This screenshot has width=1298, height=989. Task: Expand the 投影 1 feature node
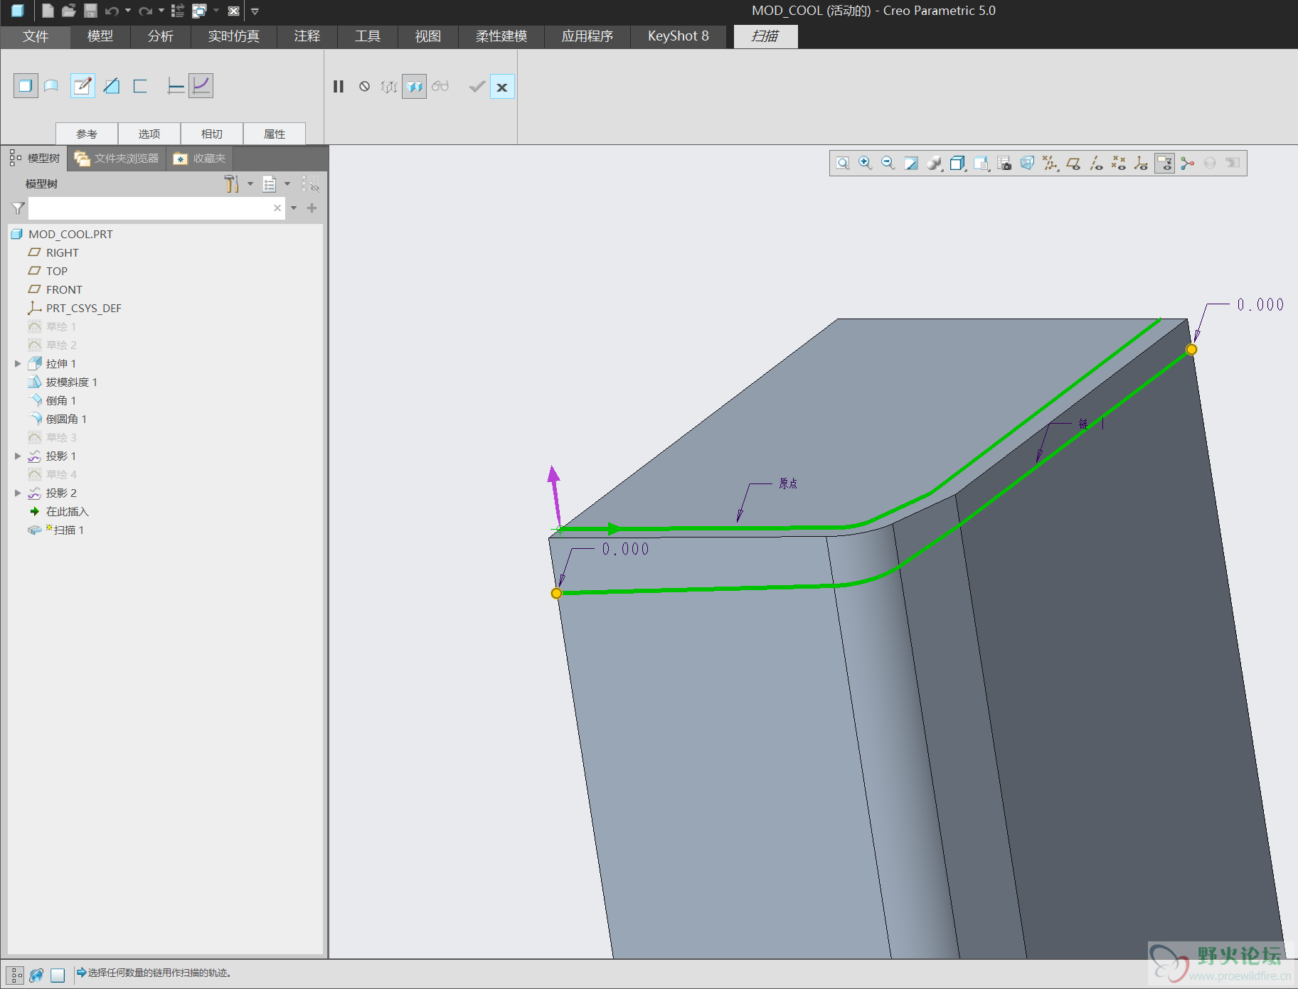click(18, 456)
